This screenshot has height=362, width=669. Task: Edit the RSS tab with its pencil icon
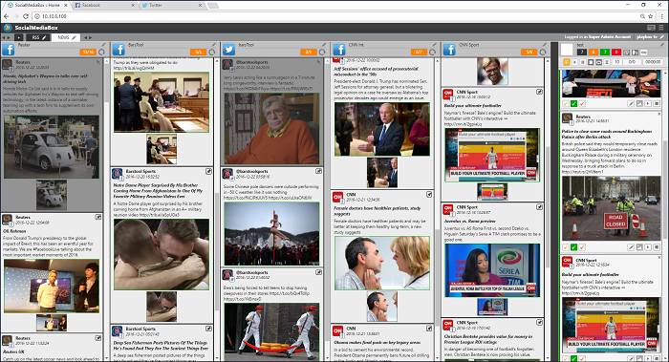[44, 37]
